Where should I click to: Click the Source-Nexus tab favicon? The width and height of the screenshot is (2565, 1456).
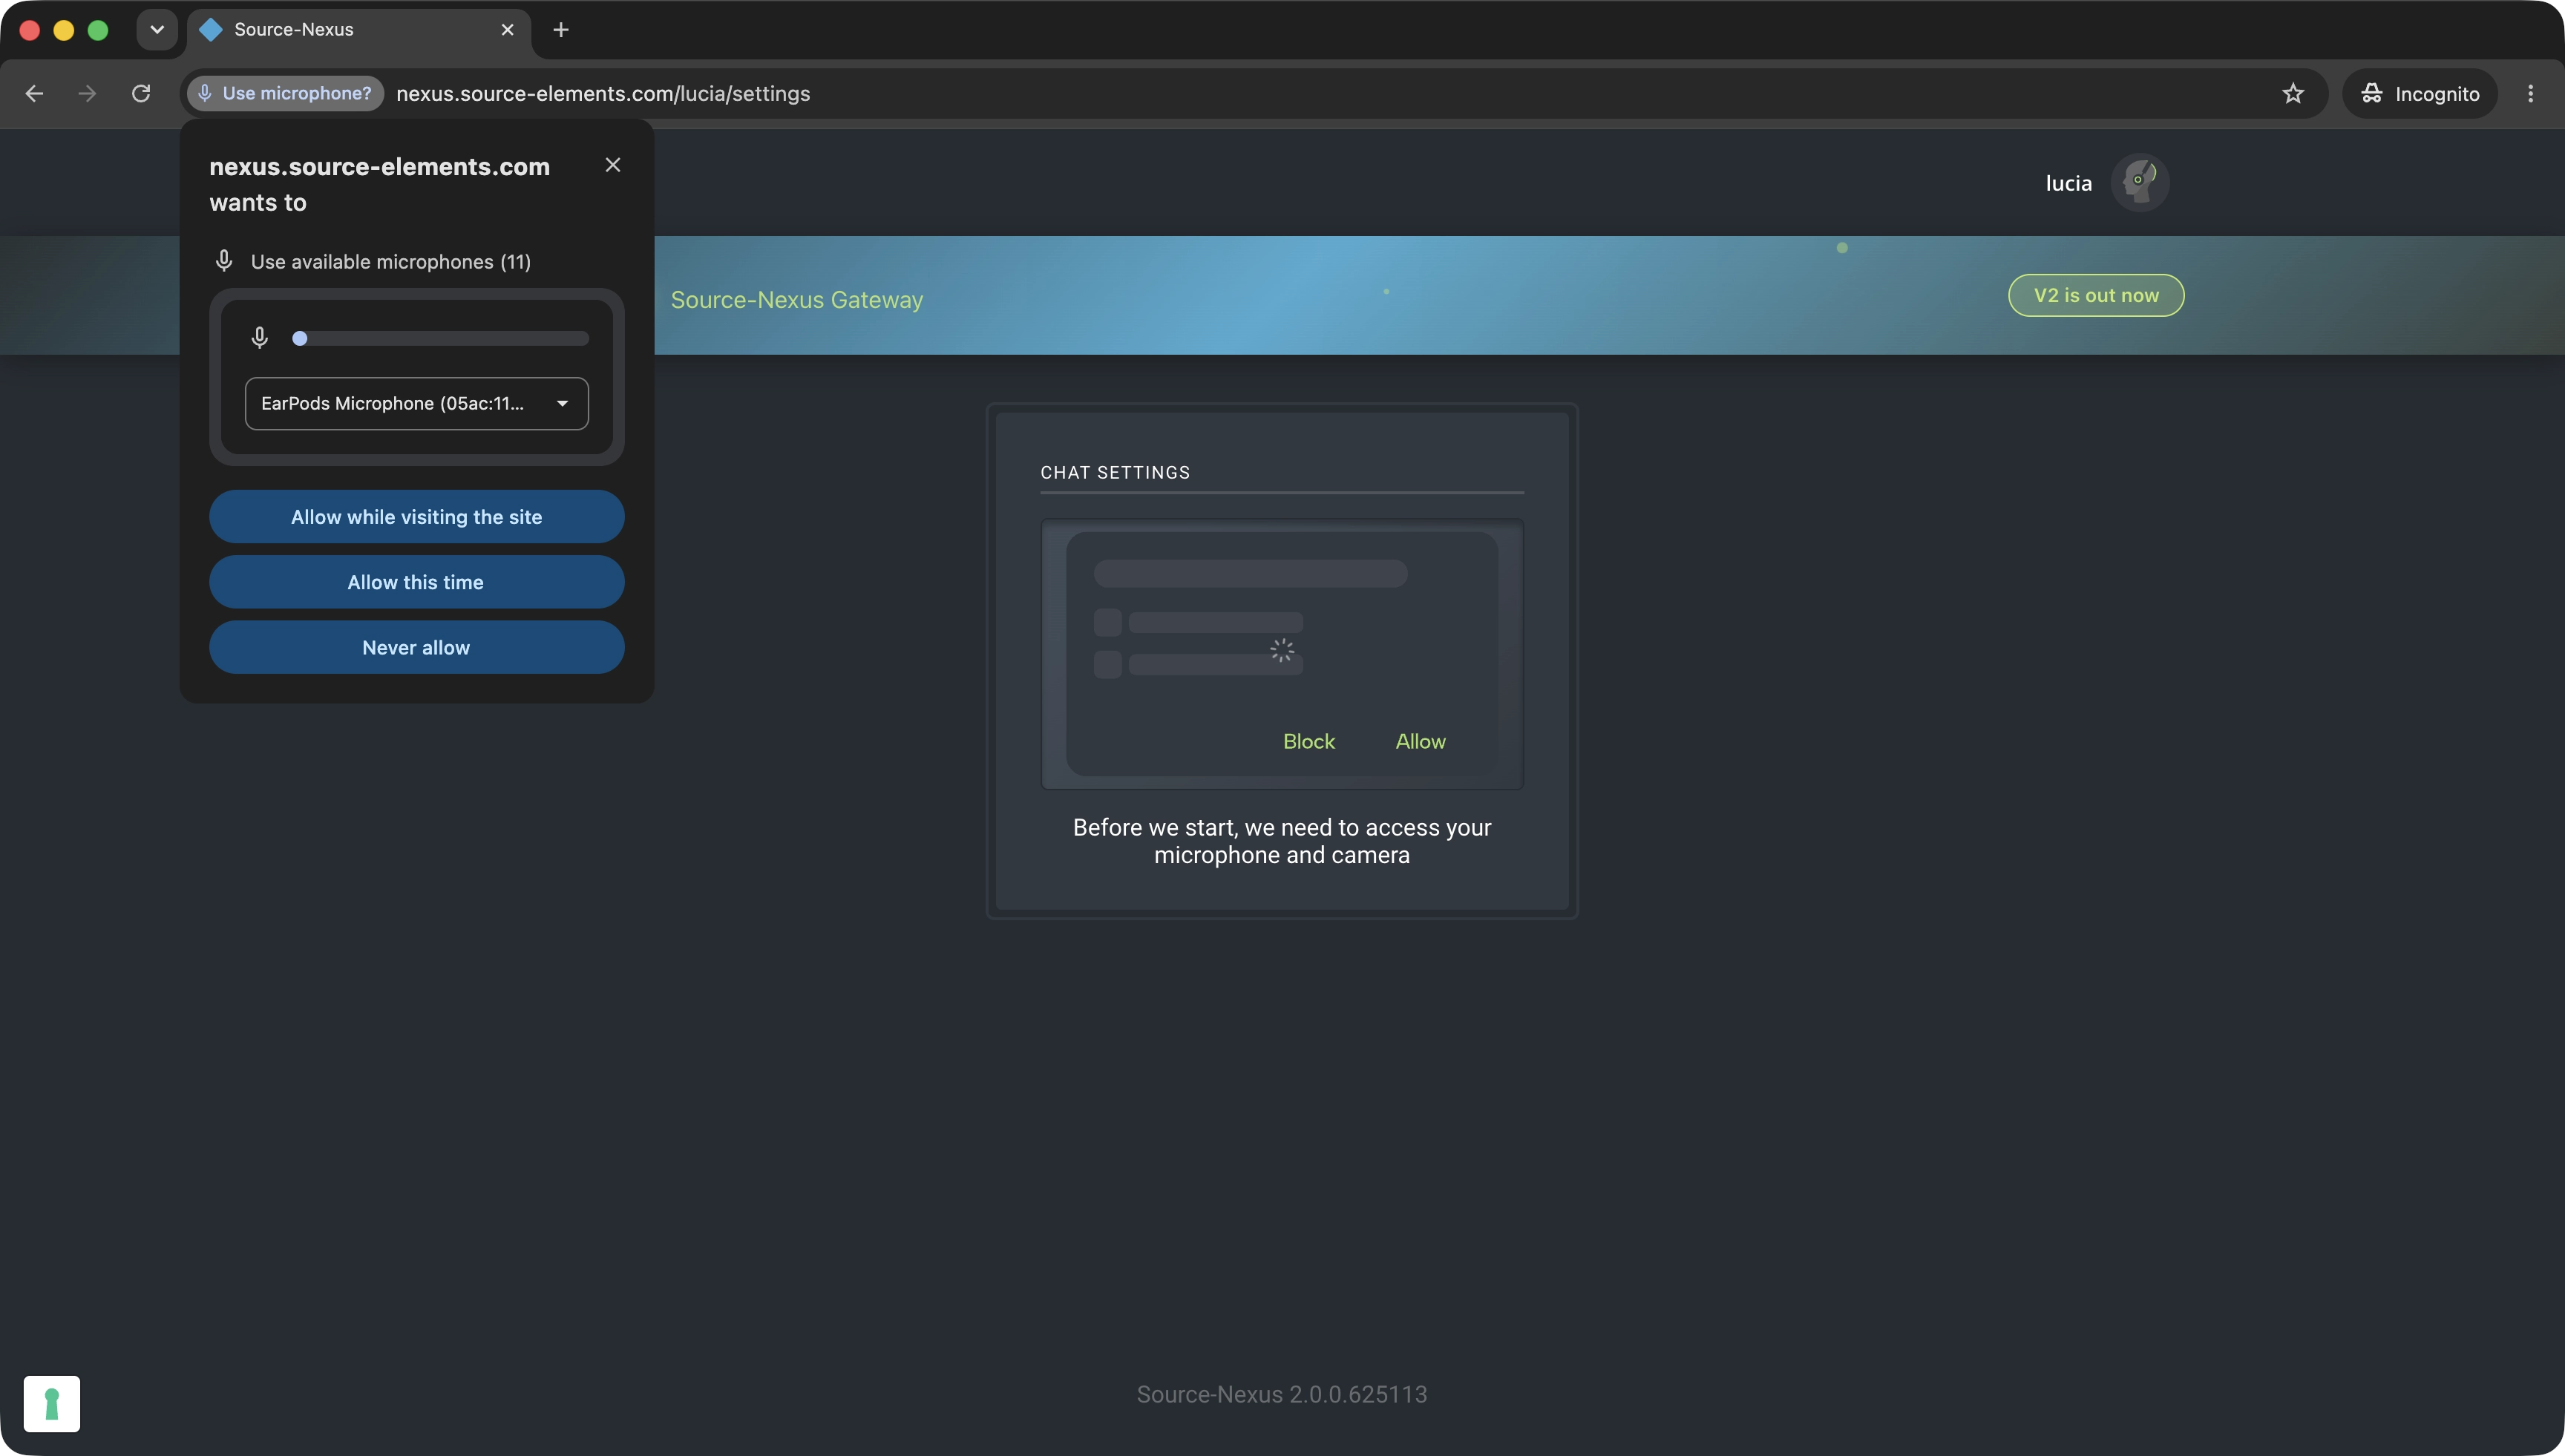[x=211, y=30]
